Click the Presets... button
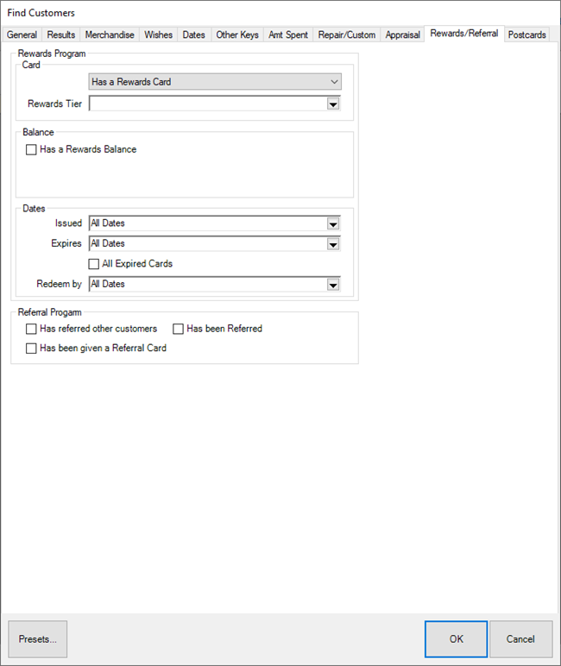 coord(38,639)
